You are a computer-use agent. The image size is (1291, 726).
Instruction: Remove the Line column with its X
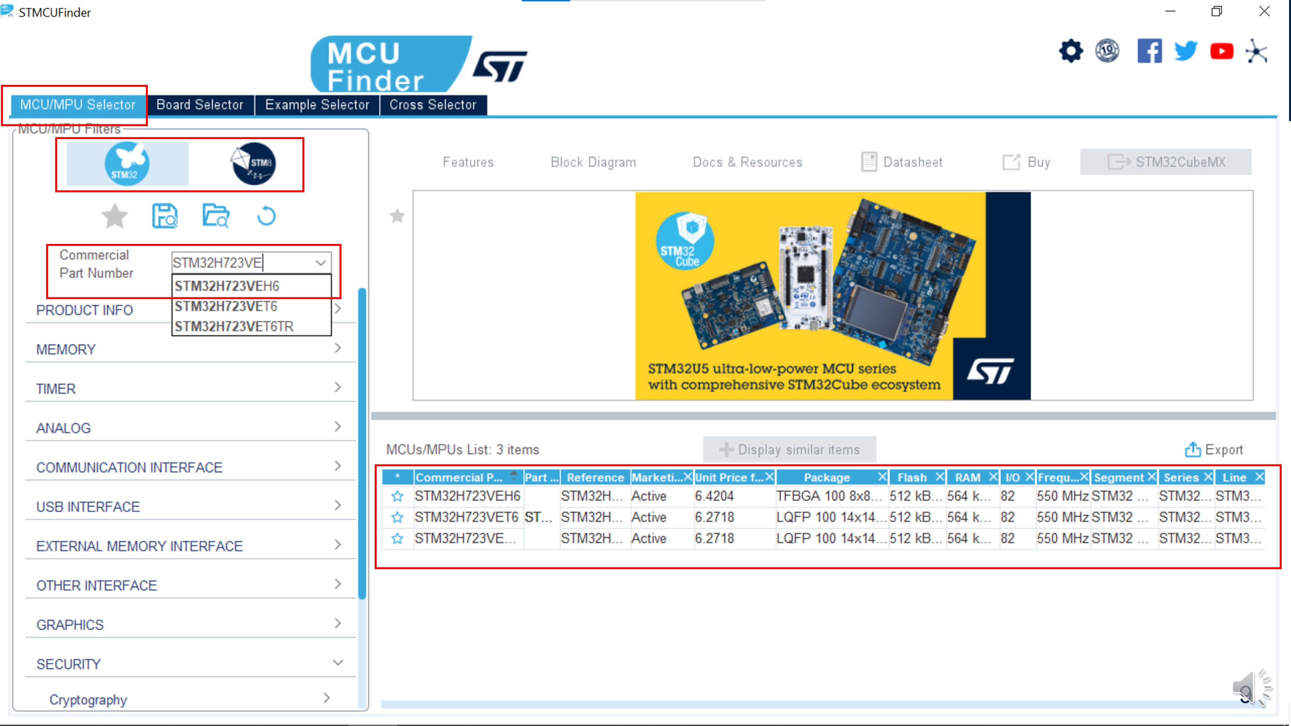[x=1259, y=477]
